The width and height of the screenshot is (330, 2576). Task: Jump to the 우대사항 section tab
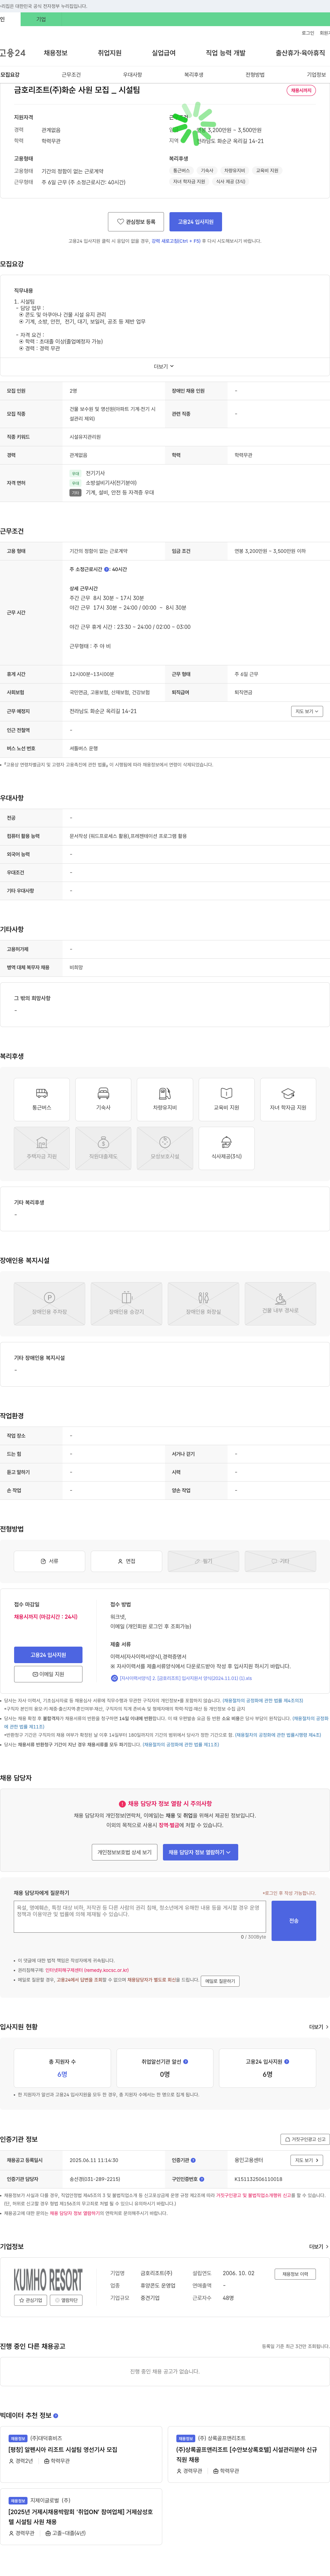[x=132, y=75]
